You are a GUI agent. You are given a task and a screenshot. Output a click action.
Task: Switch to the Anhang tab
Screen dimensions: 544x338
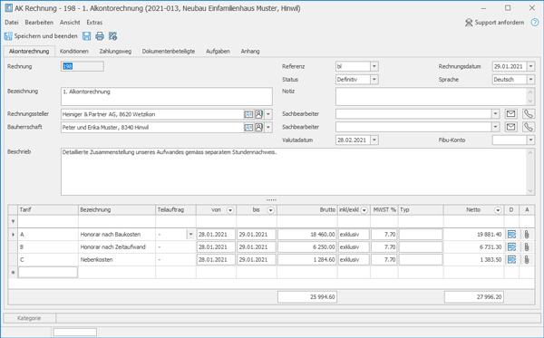[x=250, y=52]
